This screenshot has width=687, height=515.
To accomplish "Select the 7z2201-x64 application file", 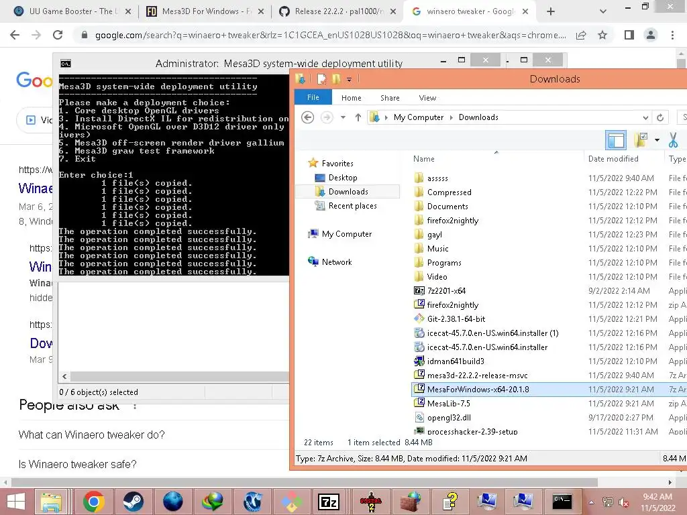I will 446,291.
